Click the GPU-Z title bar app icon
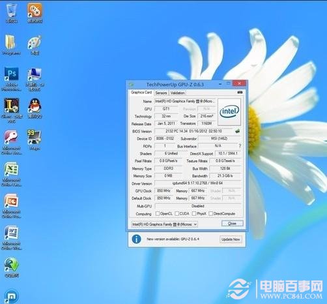327x304 pixels. pyautogui.click(x=131, y=84)
